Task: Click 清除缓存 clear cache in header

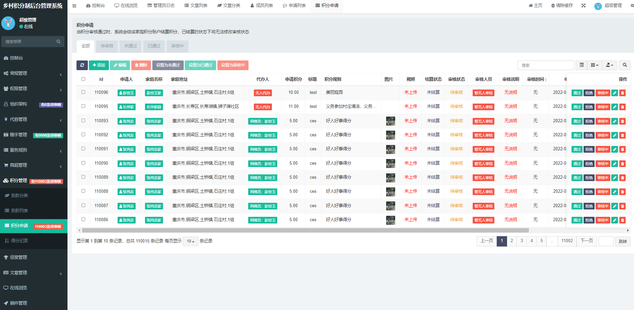Action: click(562, 6)
